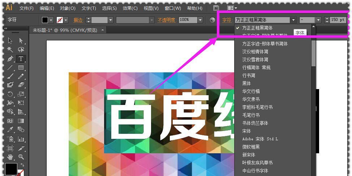The width and height of the screenshot is (352, 176).
Task: Open the orange 字符 (Character) panel link
Action: click(x=227, y=20)
